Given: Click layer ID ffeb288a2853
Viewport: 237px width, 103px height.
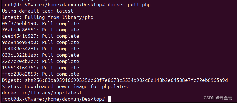Looking at the screenshot, I should coord(19,74).
